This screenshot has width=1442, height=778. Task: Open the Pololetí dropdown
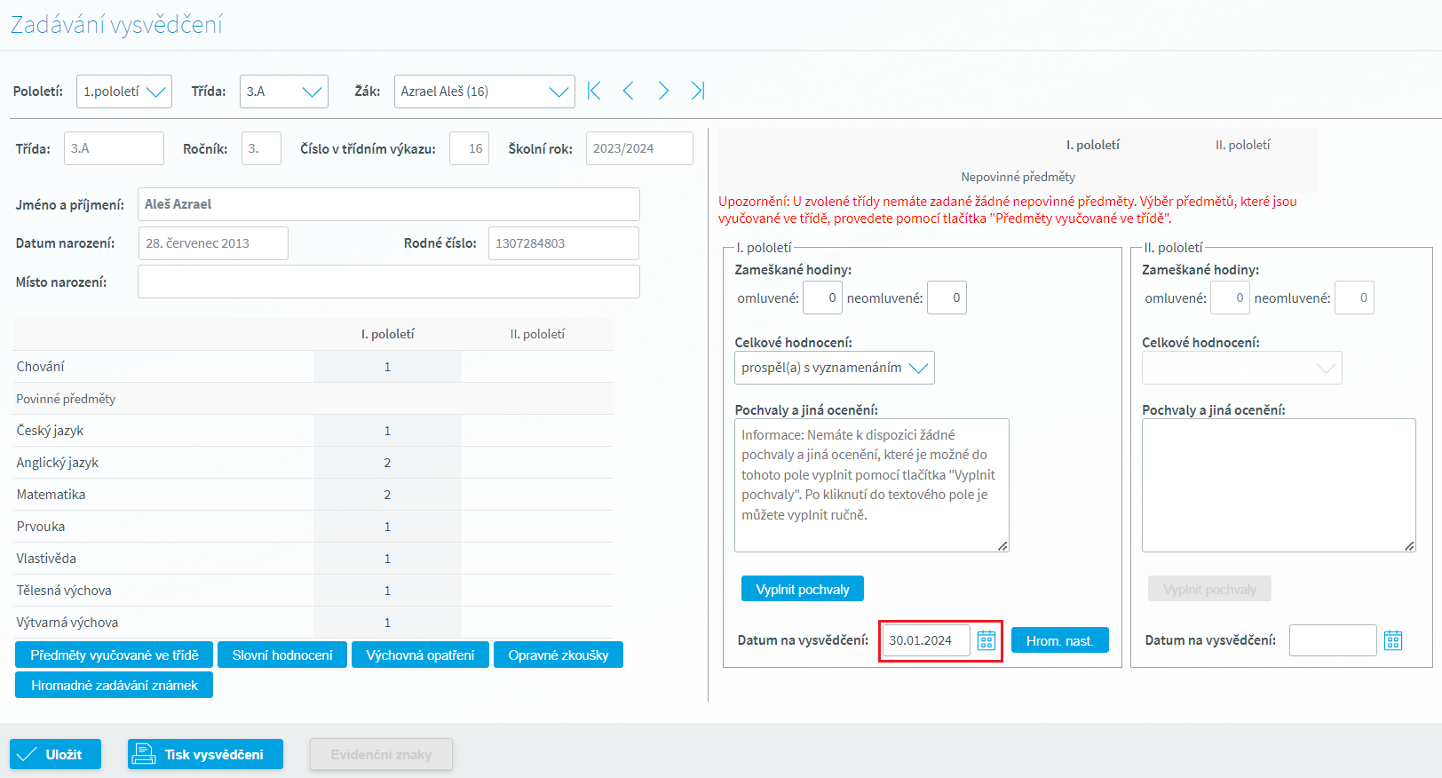pyautogui.click(x=124, y=91)
